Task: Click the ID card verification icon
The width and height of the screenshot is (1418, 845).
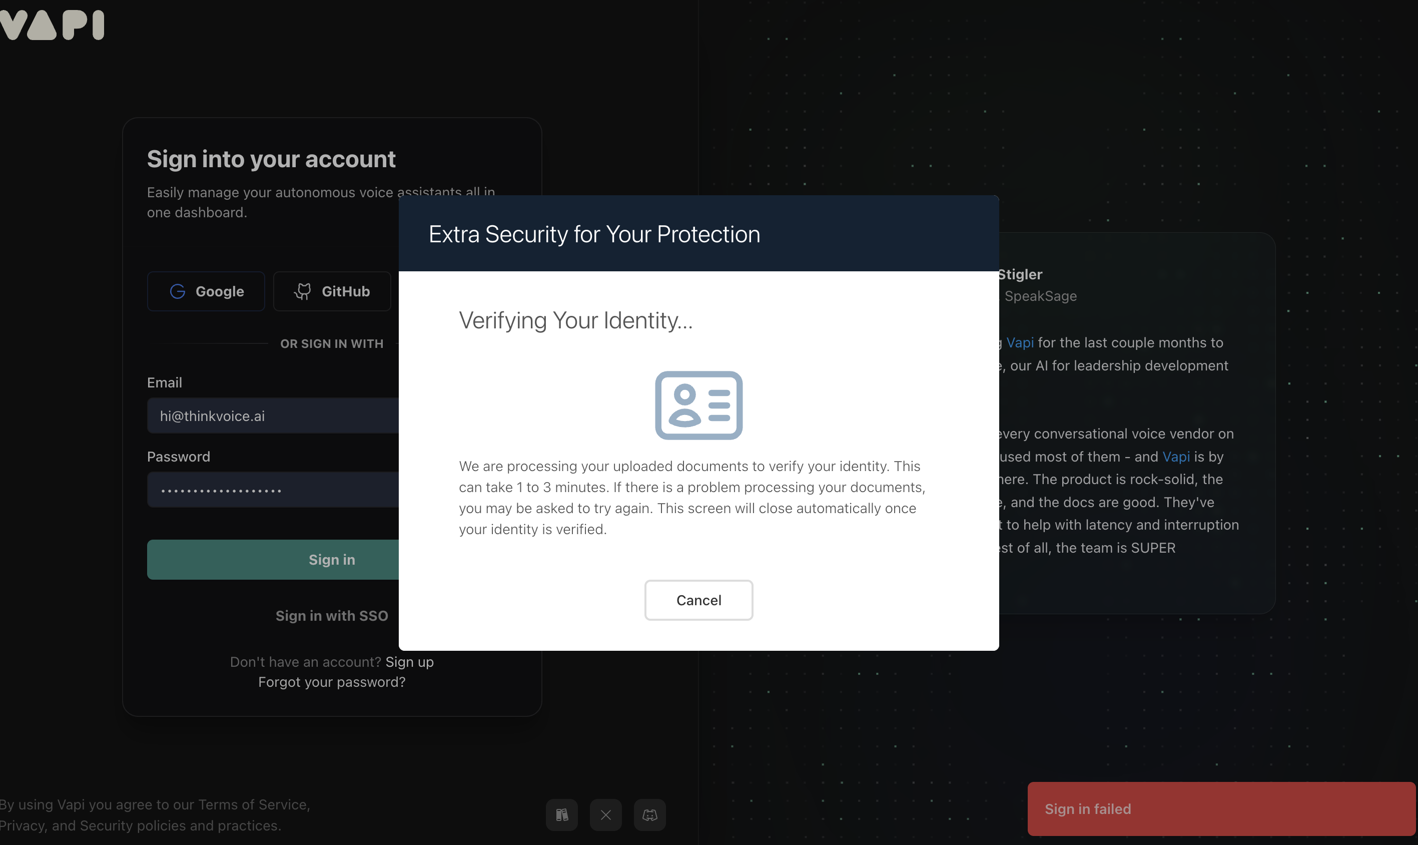Action: coord(698,405)
